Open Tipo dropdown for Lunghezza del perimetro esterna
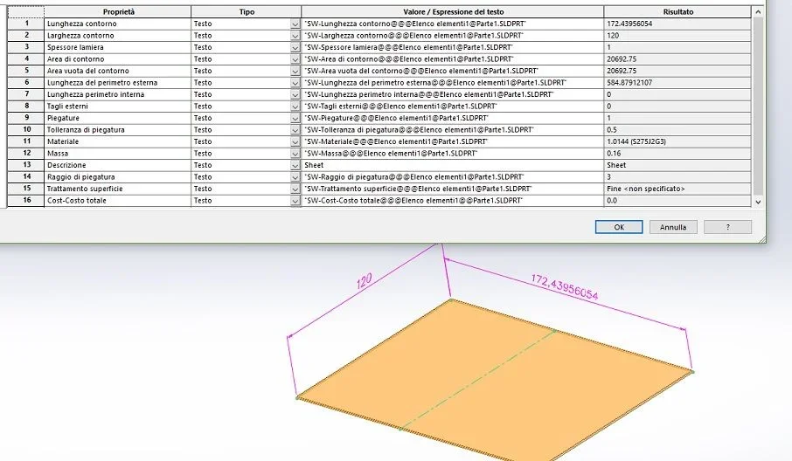Screen dimensions: 792x461 (295, 83)
